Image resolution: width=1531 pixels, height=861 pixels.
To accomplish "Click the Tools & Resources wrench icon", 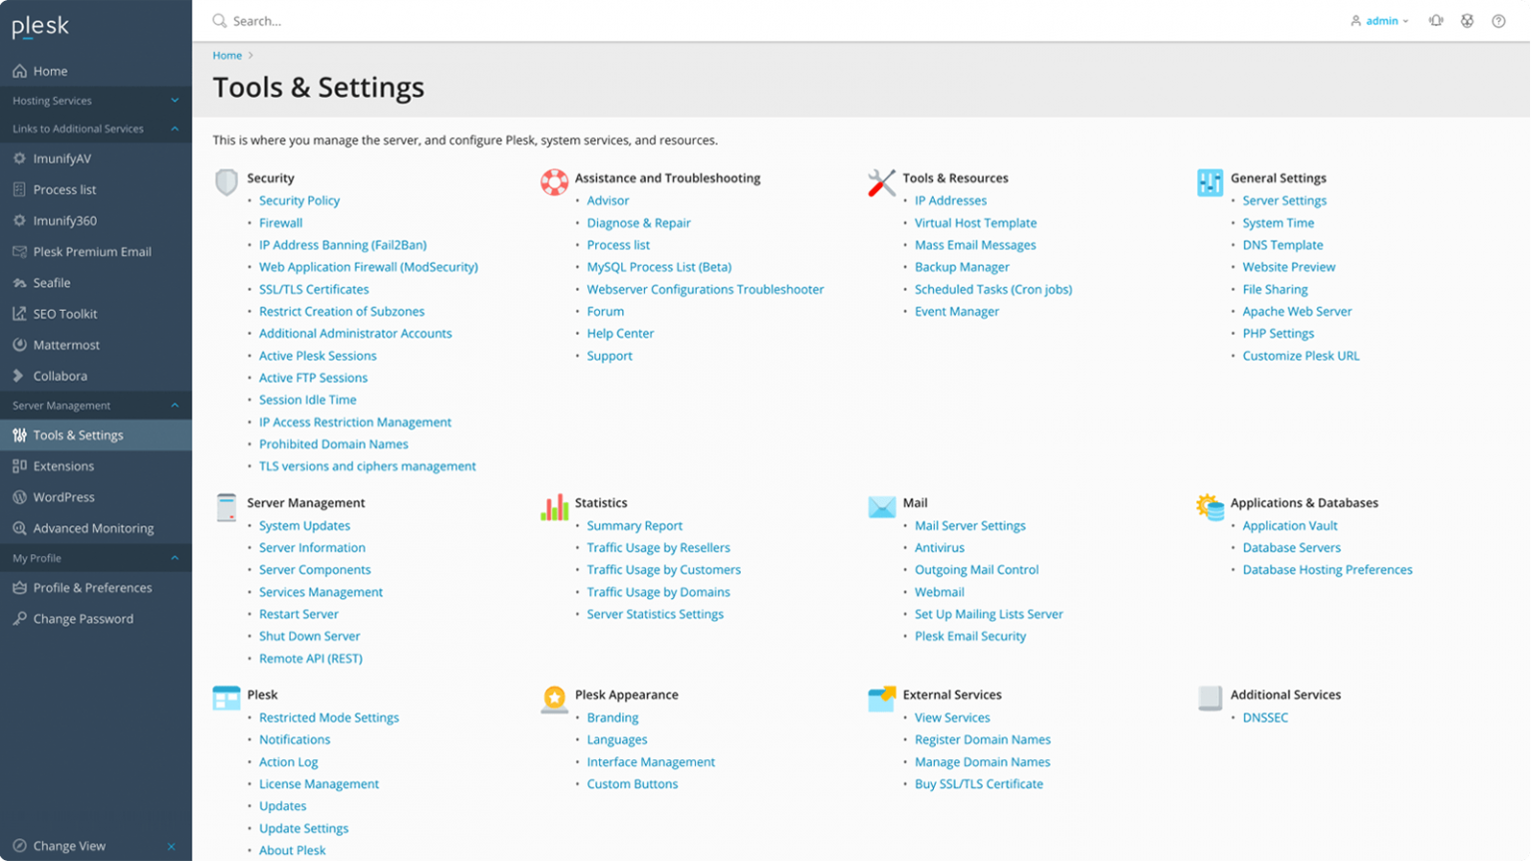I will (882, 182).
